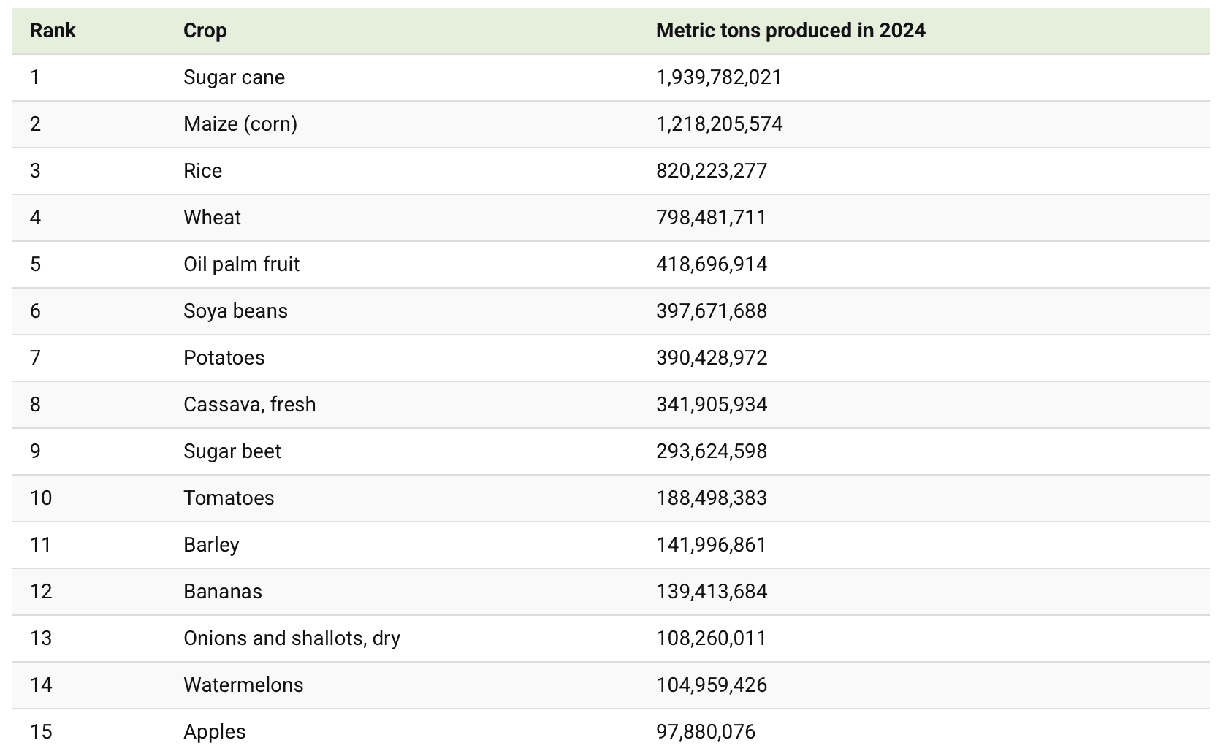Select the Sugar beet row name
Viewport: 1223px width, 751px height.
[232, 451]
